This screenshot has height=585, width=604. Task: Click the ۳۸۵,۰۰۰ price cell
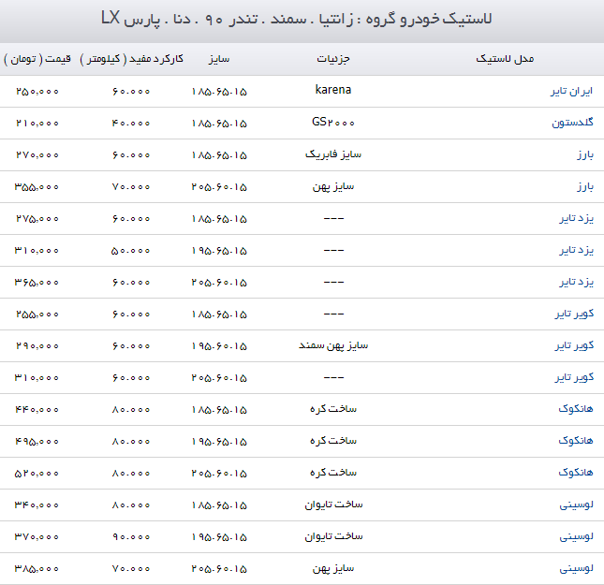[37, 569]
